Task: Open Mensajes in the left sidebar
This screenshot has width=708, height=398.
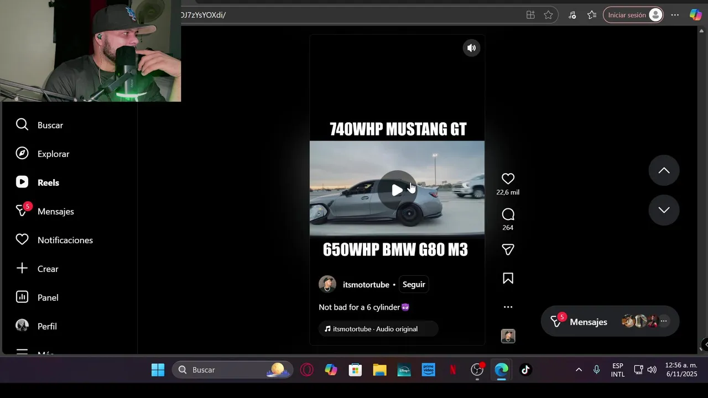Action: [45, 211]
